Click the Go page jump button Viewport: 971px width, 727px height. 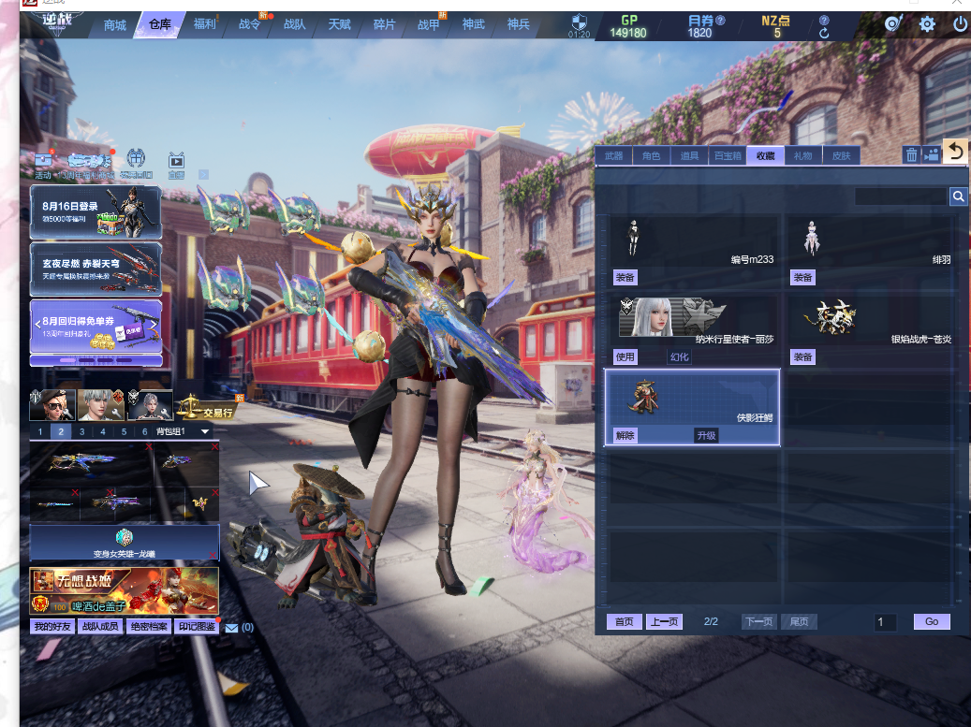point(932,622)
